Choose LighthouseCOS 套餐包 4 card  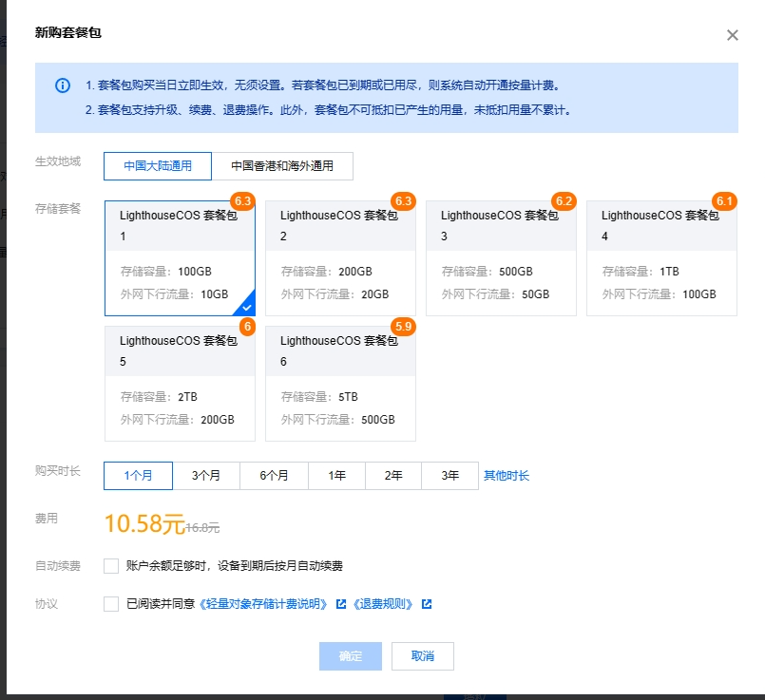point(661,257)
